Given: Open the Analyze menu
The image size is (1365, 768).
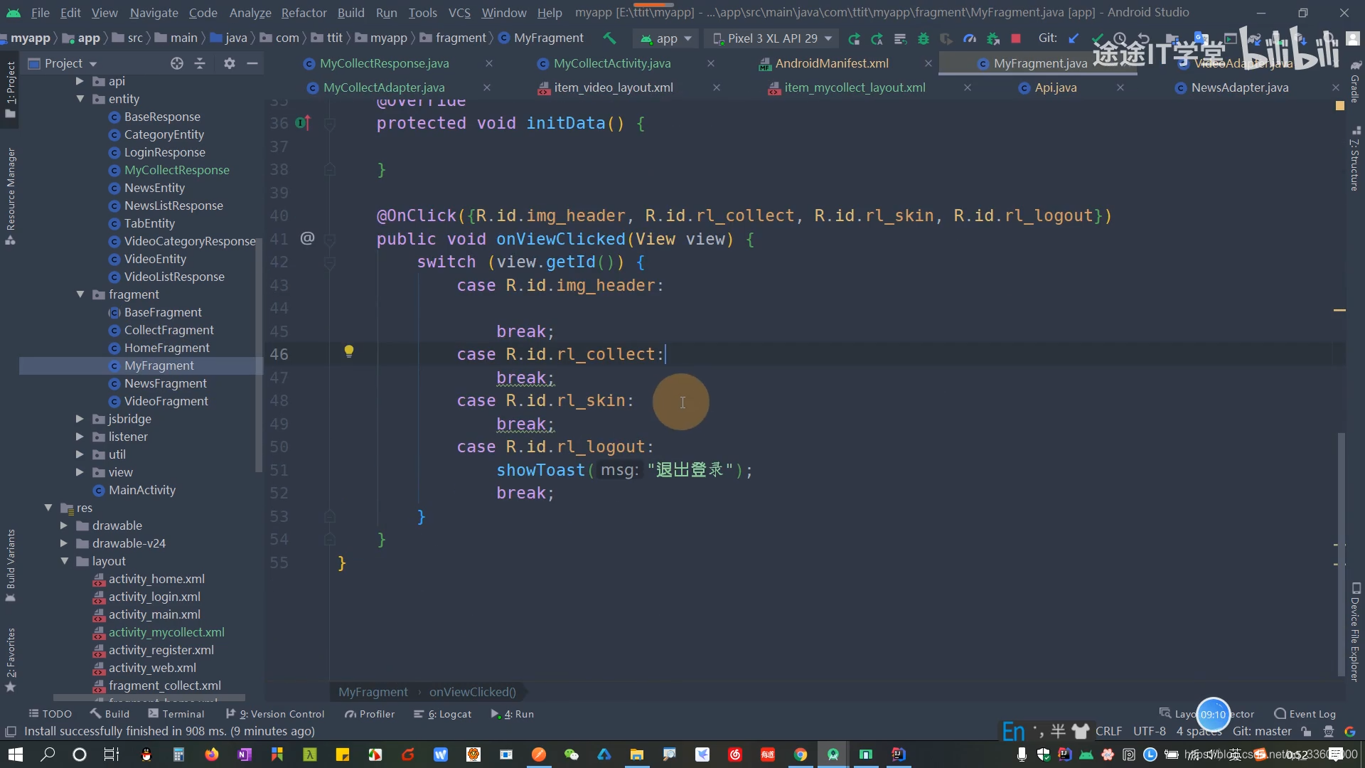Looking at the screenshot, I should pyautogui.click(x=250, y=13).
